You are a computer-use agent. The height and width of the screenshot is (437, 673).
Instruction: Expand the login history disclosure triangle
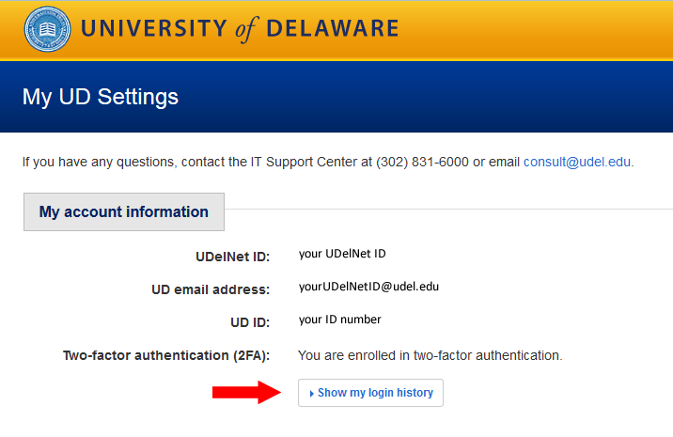[x=312, y=393]
